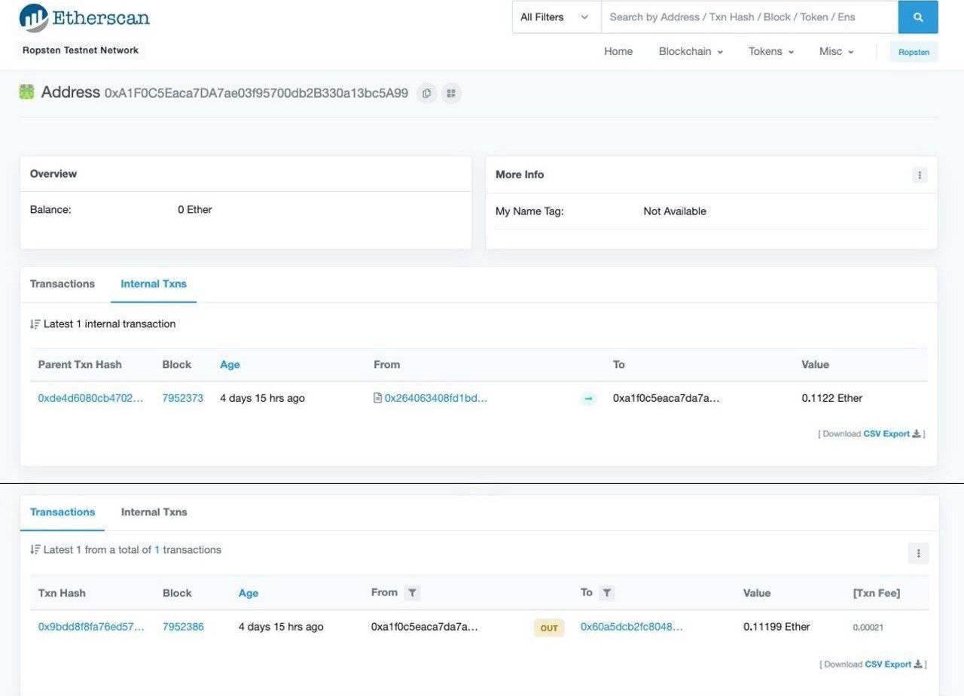The width and height of the screenshot is (964, 696).
Task: Expand the Tokens menu
Action: 770,51
